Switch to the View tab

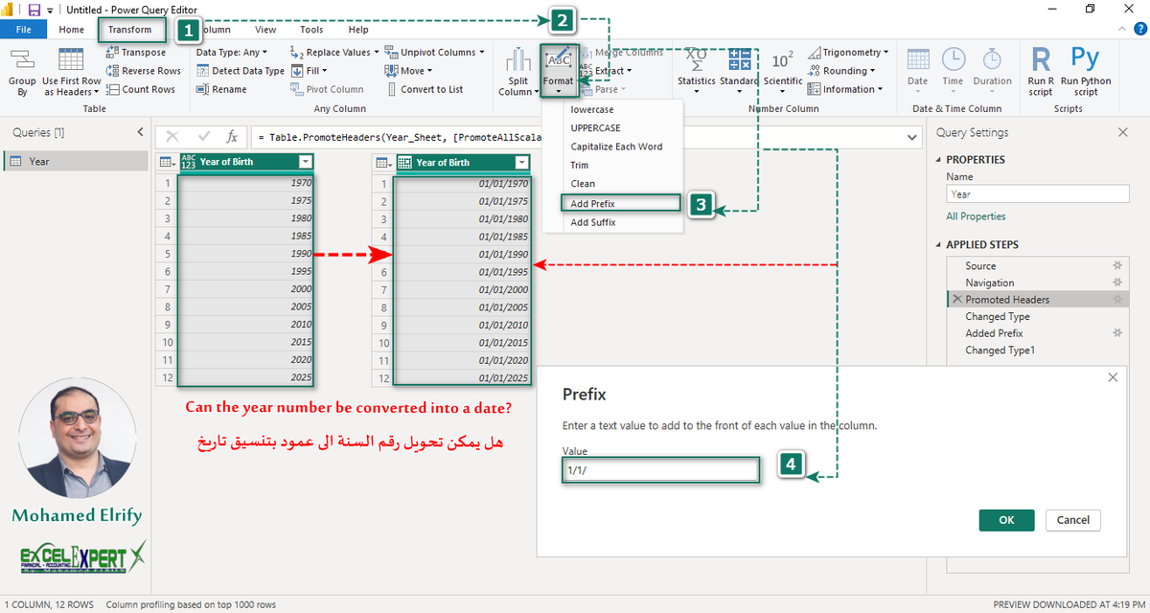click(x=265, y=30)
